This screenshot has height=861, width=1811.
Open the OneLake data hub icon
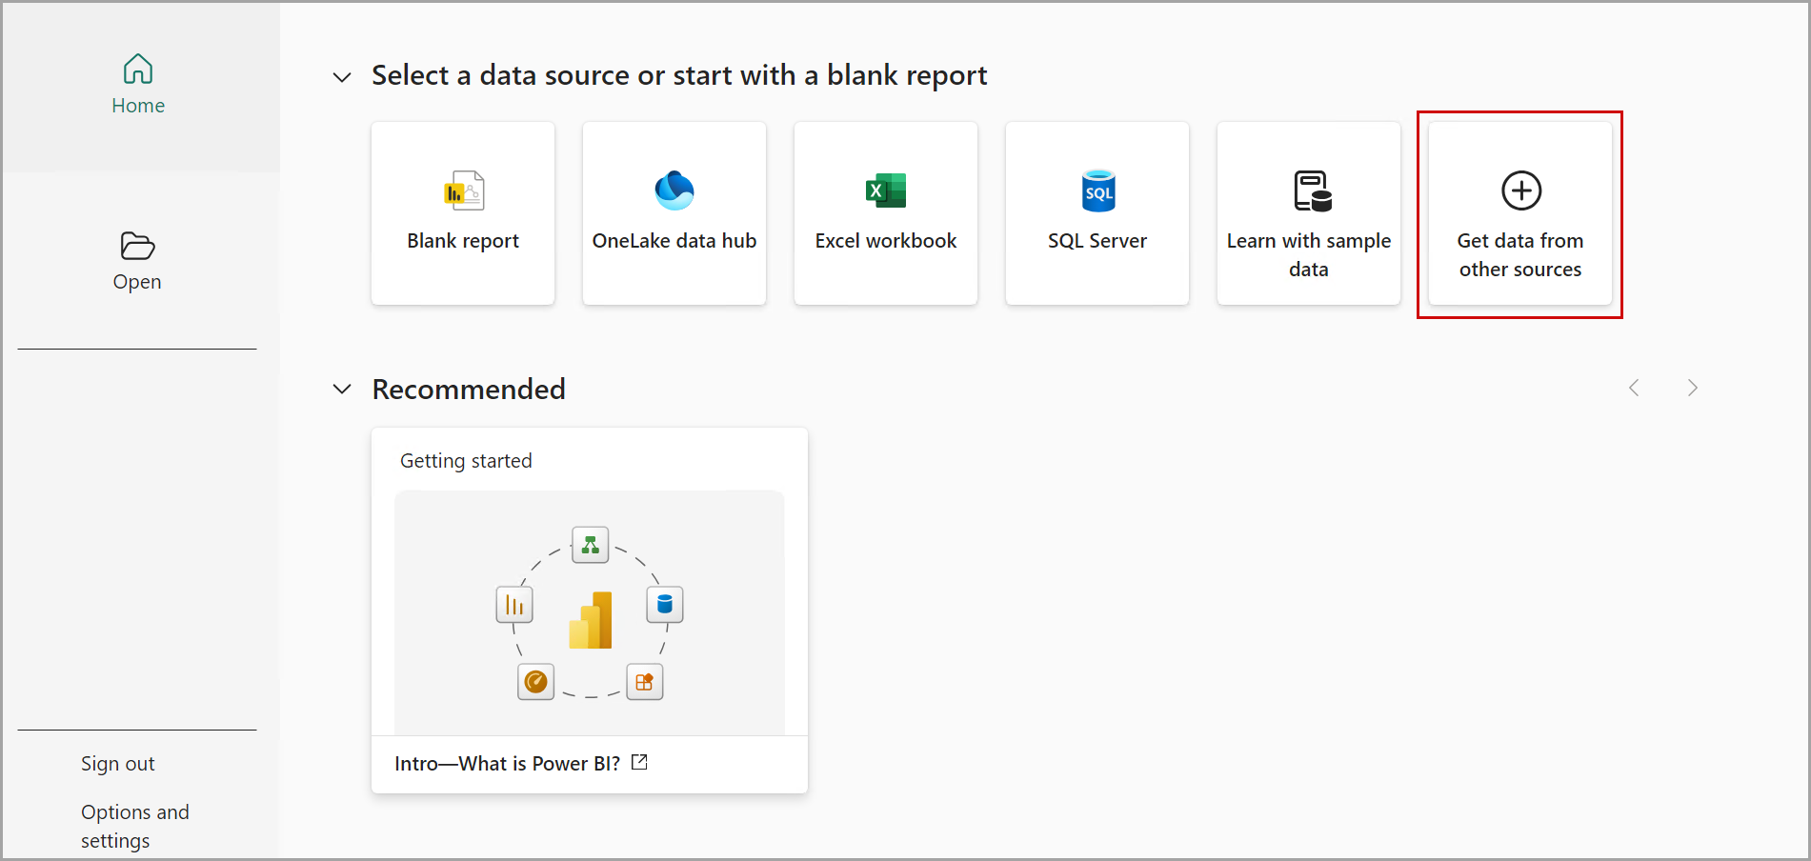point(674,190)
